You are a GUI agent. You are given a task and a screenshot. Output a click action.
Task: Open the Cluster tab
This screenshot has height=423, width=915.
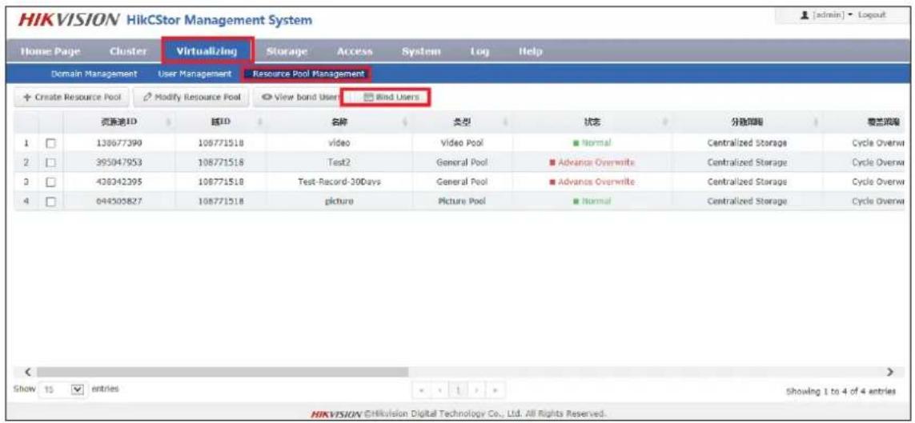(x=128, y=52)
